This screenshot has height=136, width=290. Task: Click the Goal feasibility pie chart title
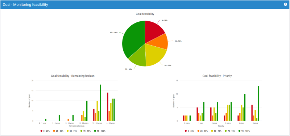coord(145,14)
